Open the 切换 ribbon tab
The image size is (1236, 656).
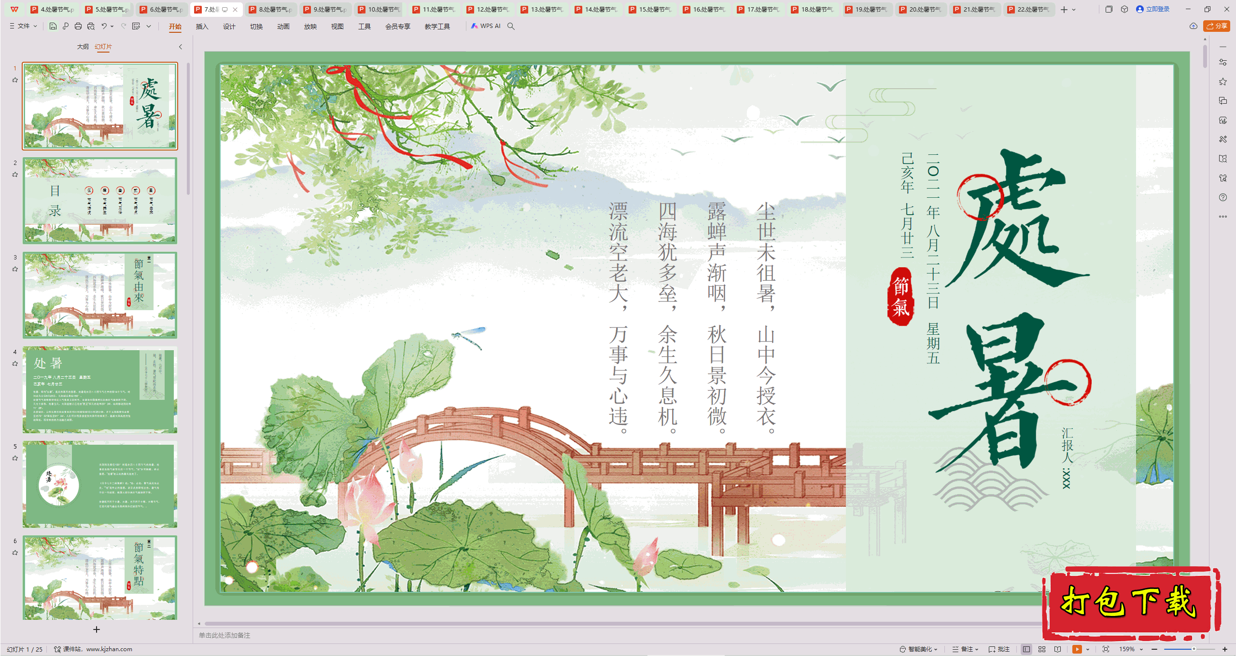[256, 27]
